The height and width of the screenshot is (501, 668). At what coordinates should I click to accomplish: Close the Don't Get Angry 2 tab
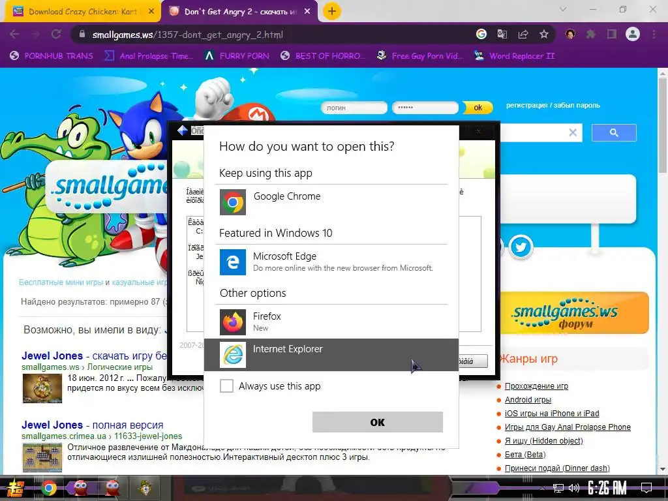pyautogui.click(x=307, y=12)
